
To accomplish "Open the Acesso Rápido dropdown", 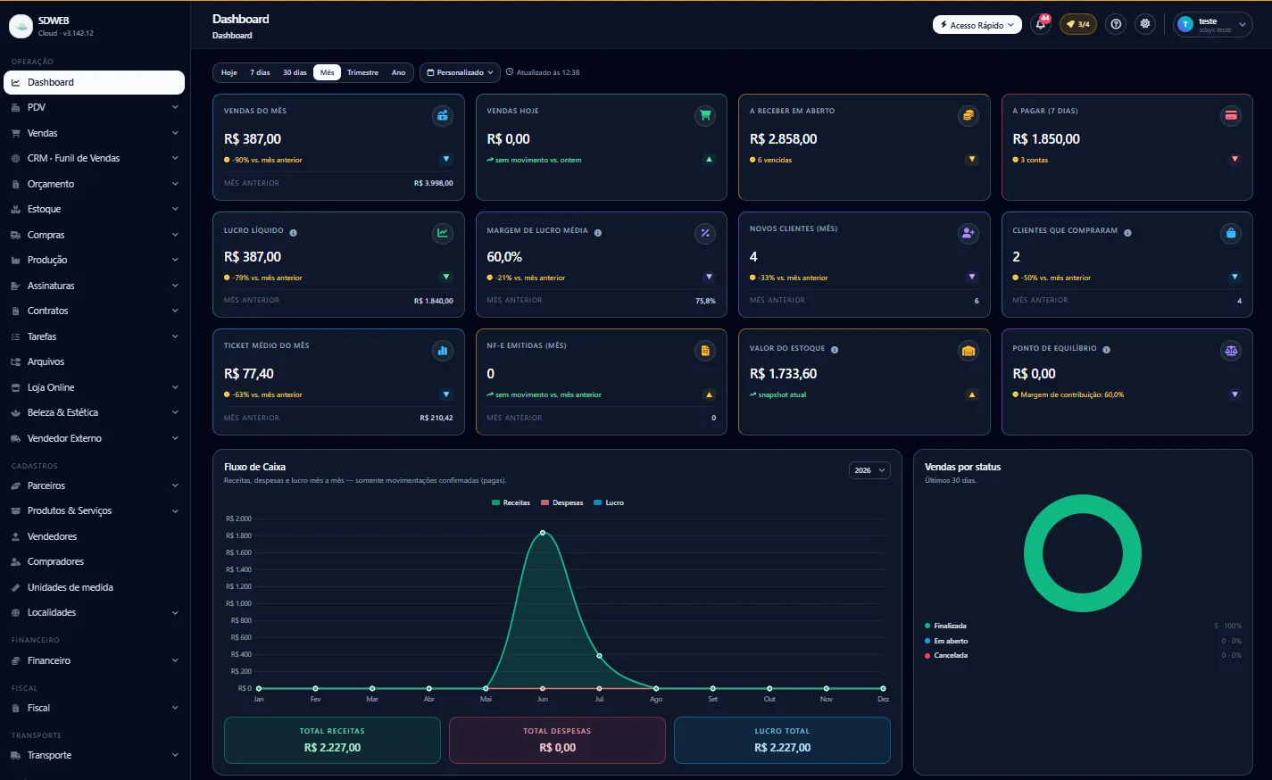I will 977,25.
